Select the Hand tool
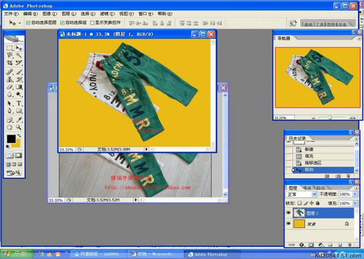364x259 pixels. [10, 127]
